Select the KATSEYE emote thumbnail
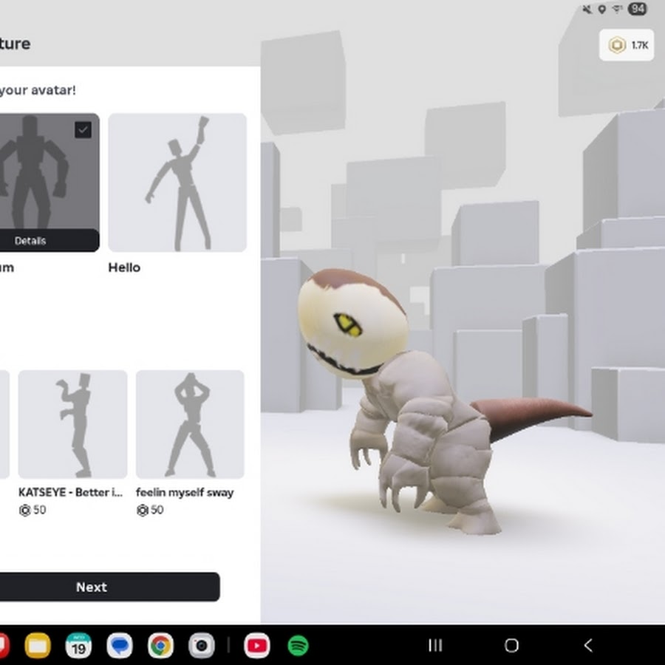 coord(72,424)
